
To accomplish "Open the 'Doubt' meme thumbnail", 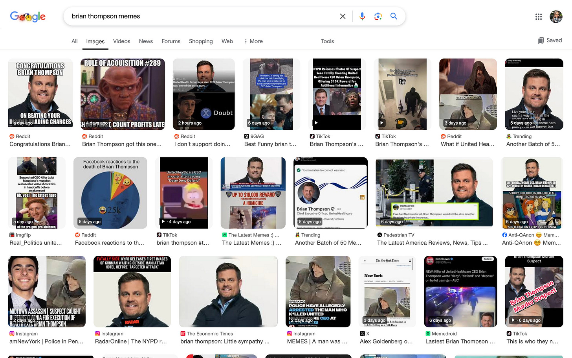I will point(203,94).
